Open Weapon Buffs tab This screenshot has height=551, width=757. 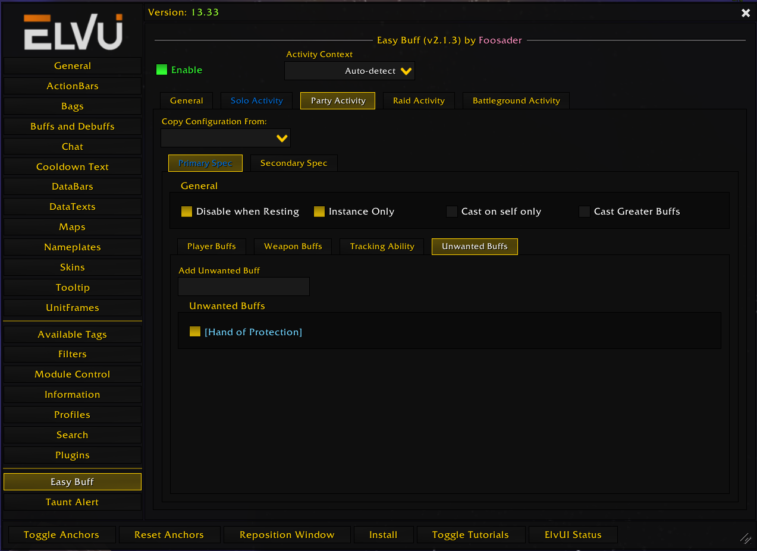click(x=293, y=246)
